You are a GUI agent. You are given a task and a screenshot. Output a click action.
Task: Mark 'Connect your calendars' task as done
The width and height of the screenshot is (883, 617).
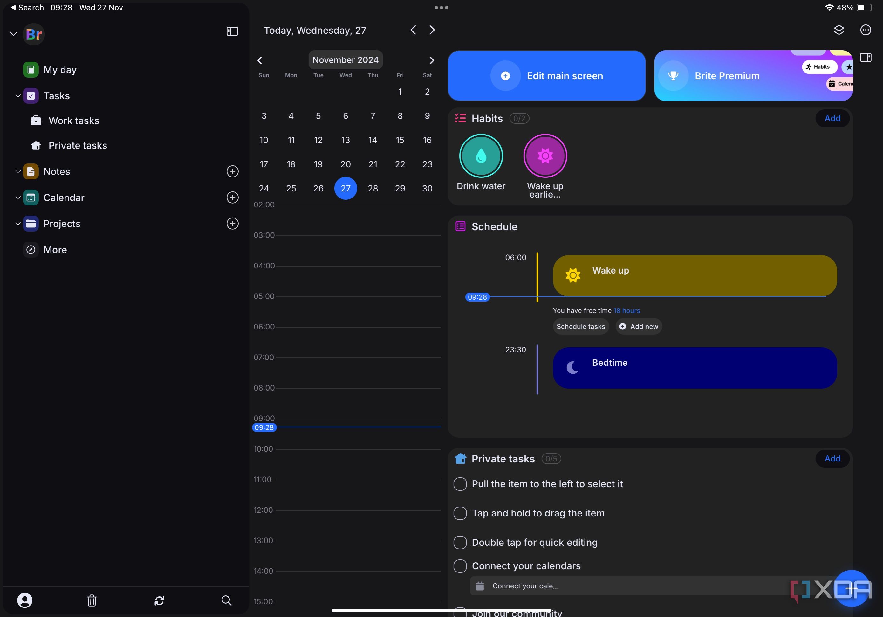click(460, 566)
